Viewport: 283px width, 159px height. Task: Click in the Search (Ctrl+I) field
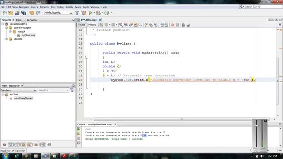(263, 7)
